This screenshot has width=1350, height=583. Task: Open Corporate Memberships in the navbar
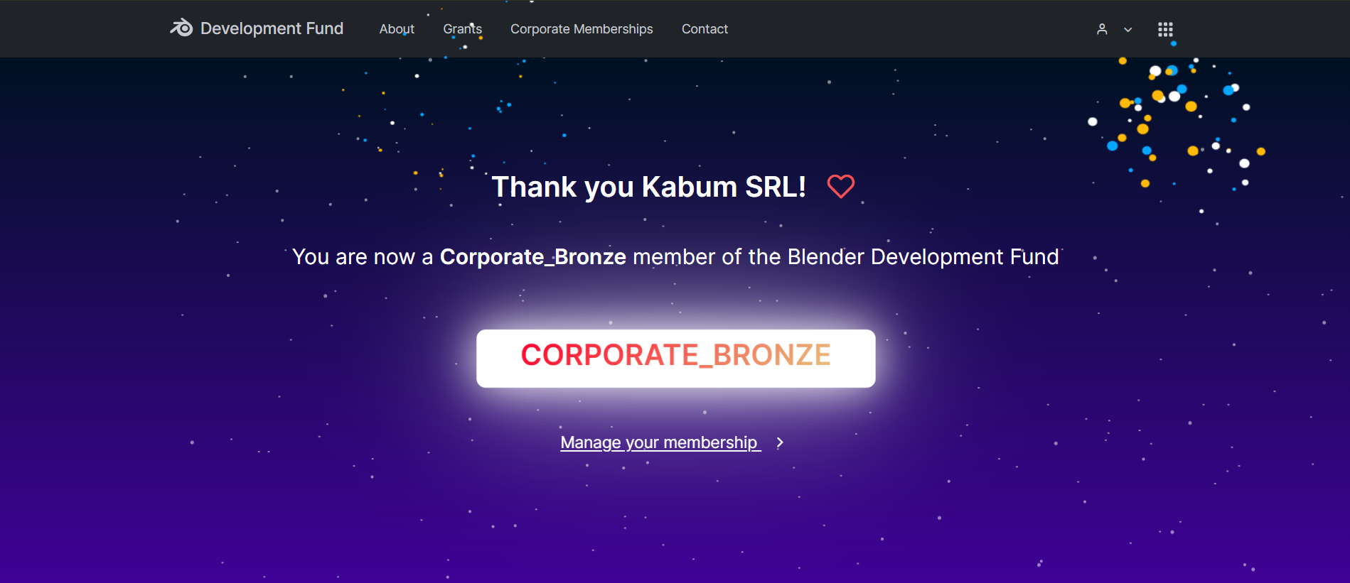tap(582, 29)
